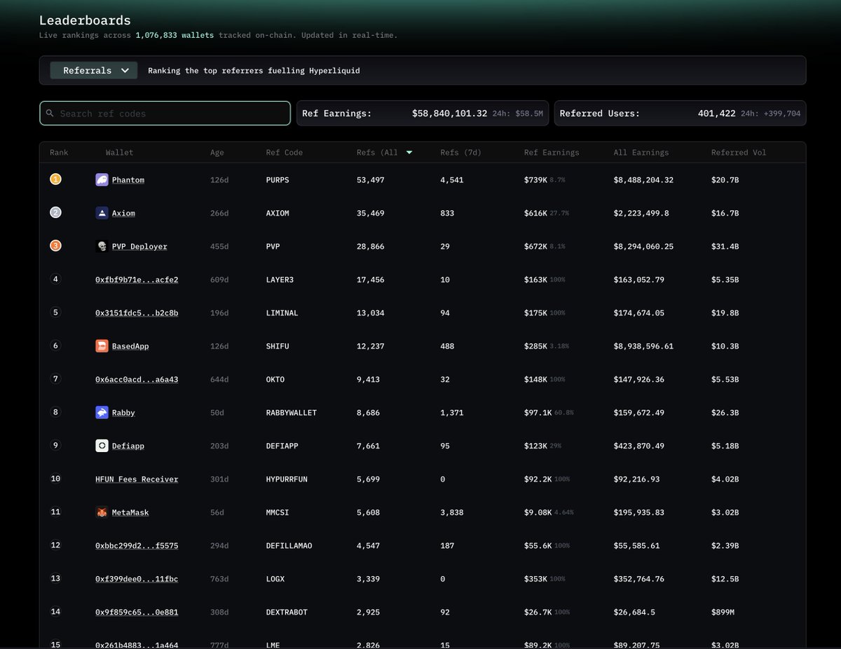The image size is (841, 649).
Task: Click the 24h: +399,704 users change
Action: 772,114
